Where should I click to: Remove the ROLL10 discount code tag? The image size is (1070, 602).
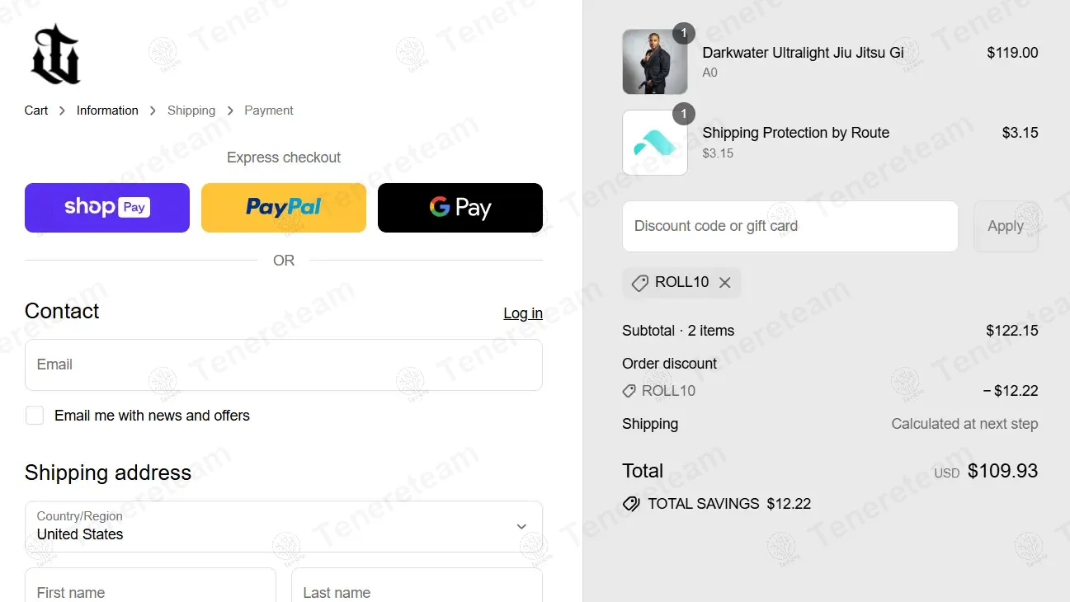tap(724, 283)
